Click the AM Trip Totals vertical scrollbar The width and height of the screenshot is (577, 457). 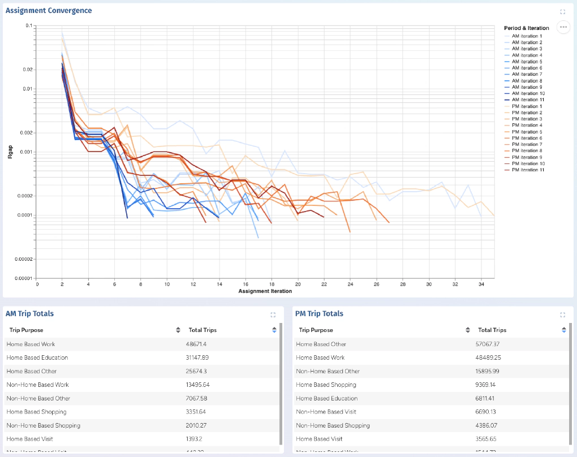tap(281, 385)
